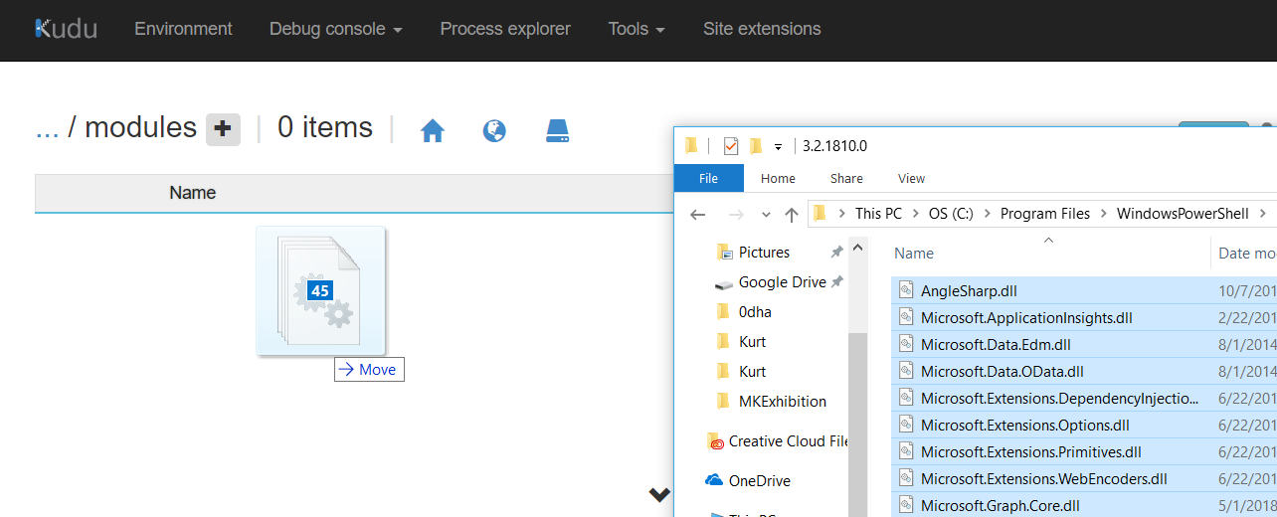
Task: Open the File tab in Explorer
Action: tap(708, 179)
